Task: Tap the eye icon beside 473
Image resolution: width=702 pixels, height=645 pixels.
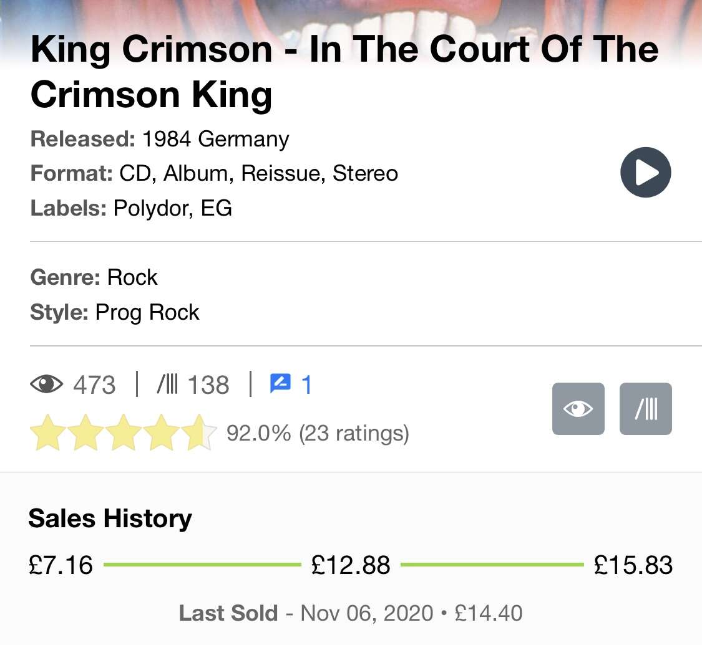Action: point(47,385)
